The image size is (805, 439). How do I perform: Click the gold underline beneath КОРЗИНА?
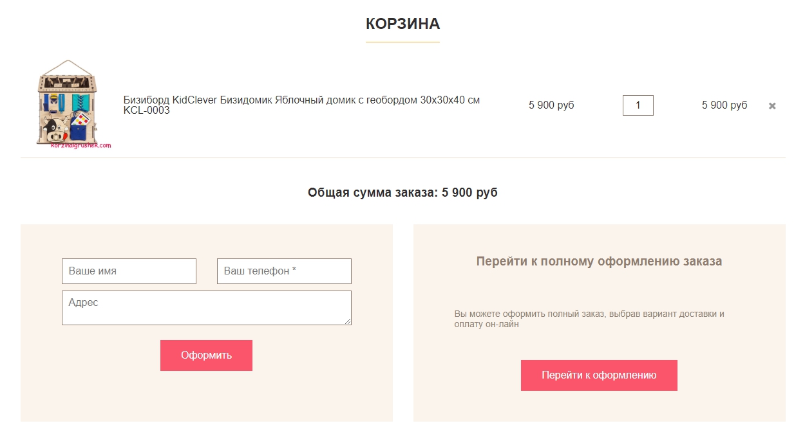[x=402, y=42]
